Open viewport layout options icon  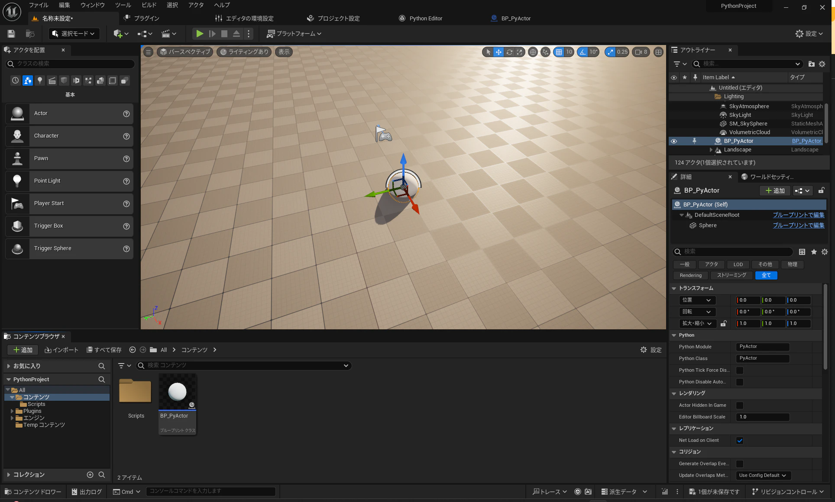(658, 52)
